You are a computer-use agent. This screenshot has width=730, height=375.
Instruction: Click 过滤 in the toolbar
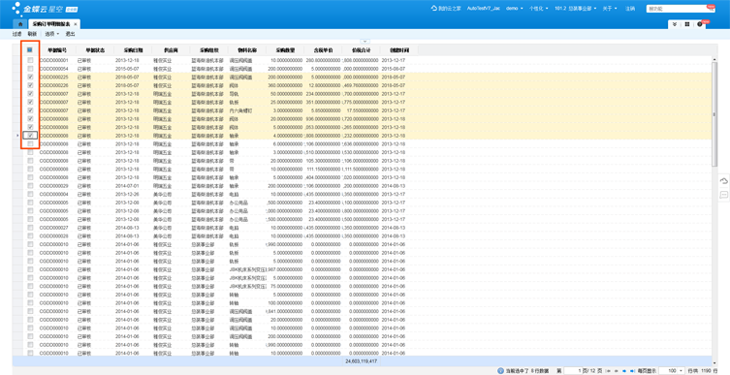click(17, 34)
